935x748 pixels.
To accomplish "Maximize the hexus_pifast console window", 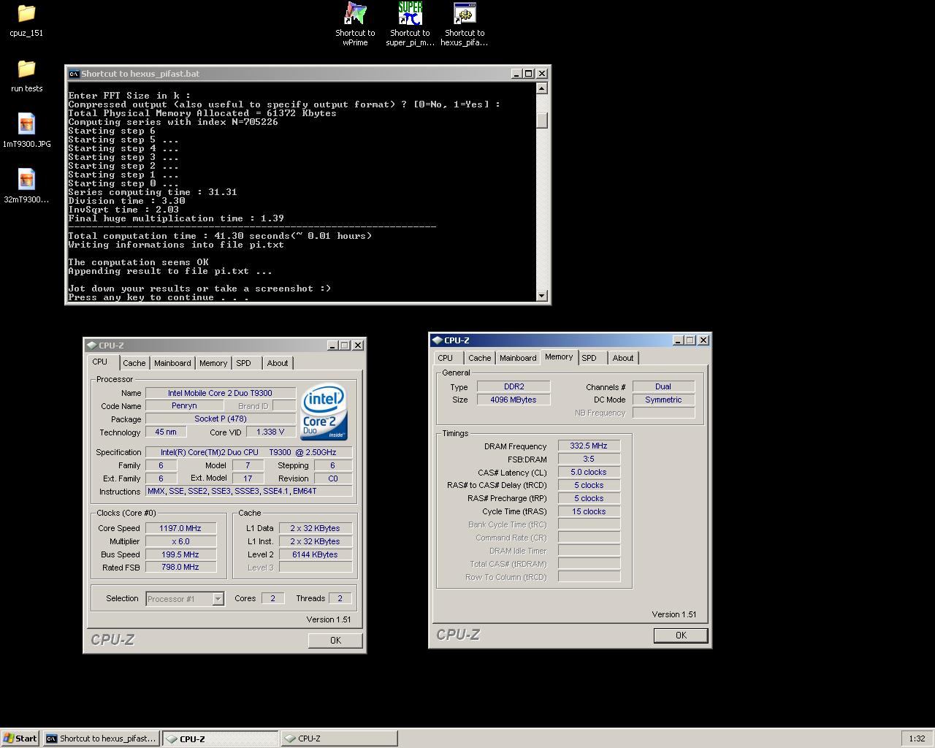I will click(529, 74).
